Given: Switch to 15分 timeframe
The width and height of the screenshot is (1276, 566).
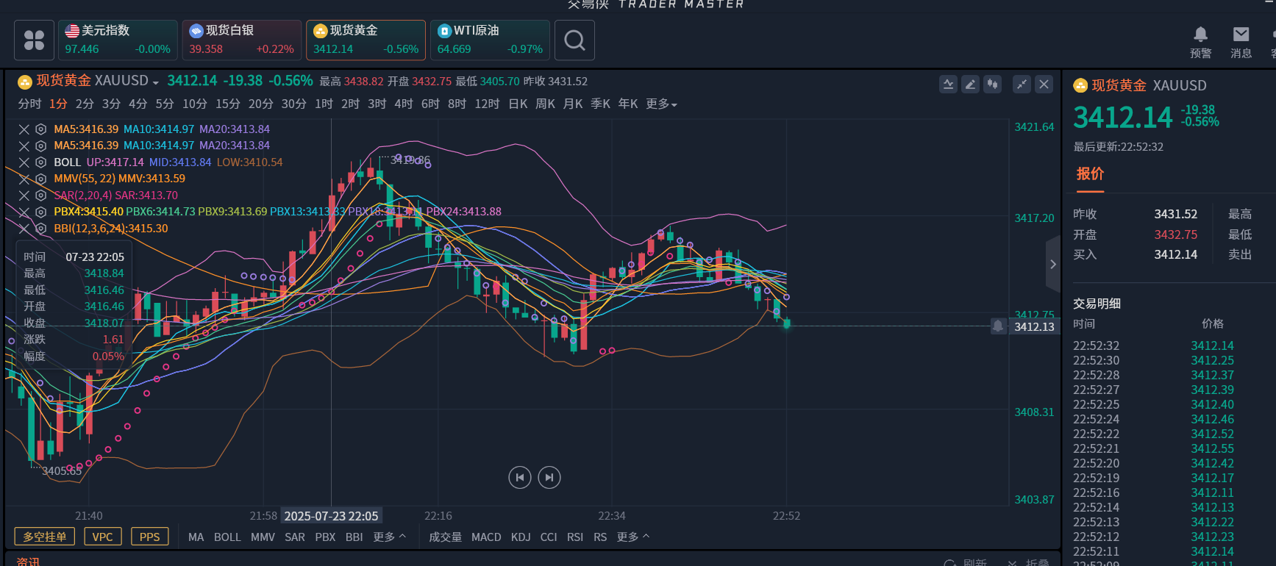Looking at the screenshot, I should 227,104.
